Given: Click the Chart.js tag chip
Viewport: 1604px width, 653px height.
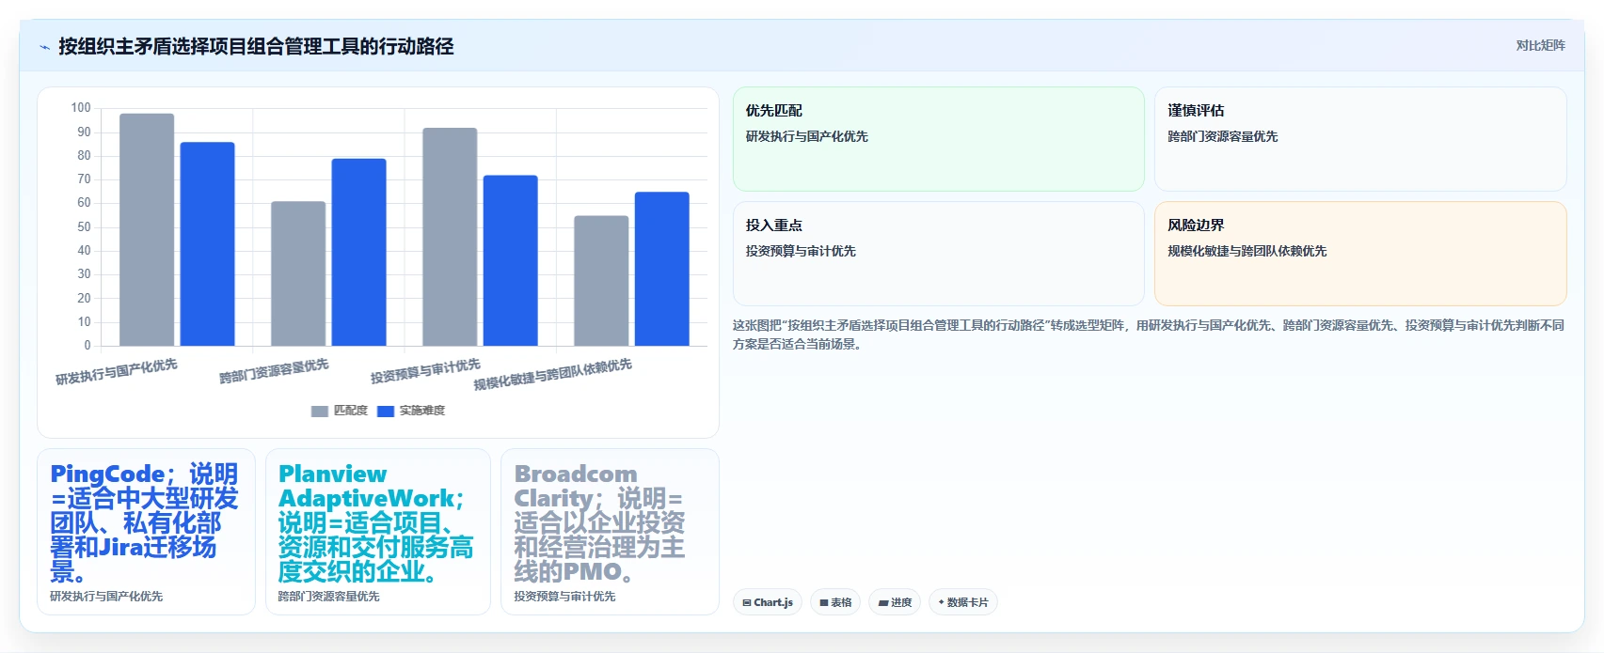Looking at the screenshot, I should pyautogui.click(x=768, y=602).
